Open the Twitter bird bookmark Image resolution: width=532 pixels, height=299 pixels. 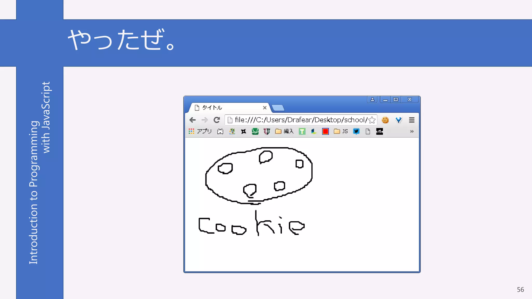tap(356, 131)
